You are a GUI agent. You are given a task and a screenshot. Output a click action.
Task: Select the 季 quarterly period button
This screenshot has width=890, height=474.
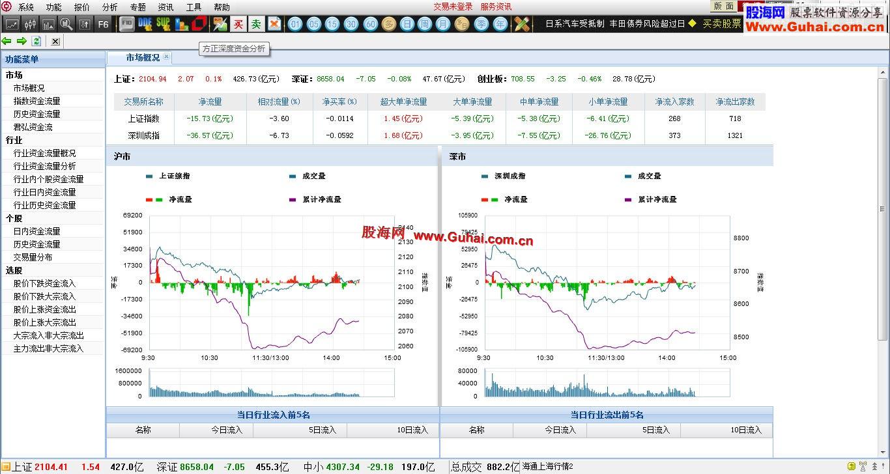point(481,24)
